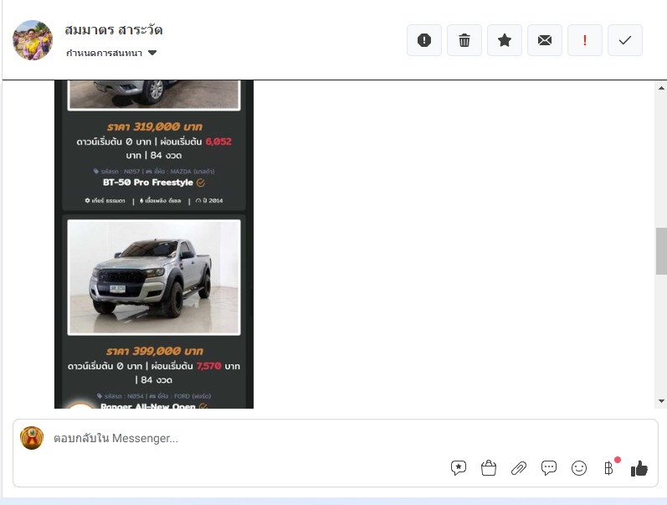Screen dimensions: 667x505
Task: Click the chat scrollbar up arrow
Action: pos(661,88)
